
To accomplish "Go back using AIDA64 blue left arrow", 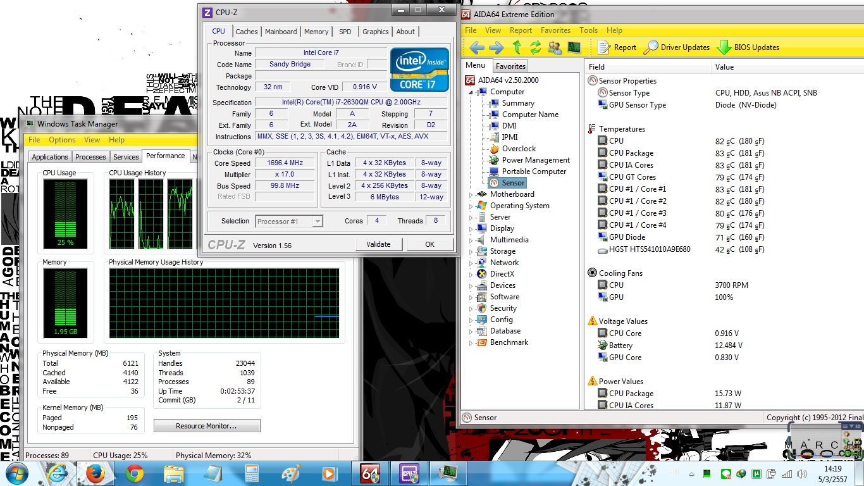I will pyautogui.click(x=477, y=47).
